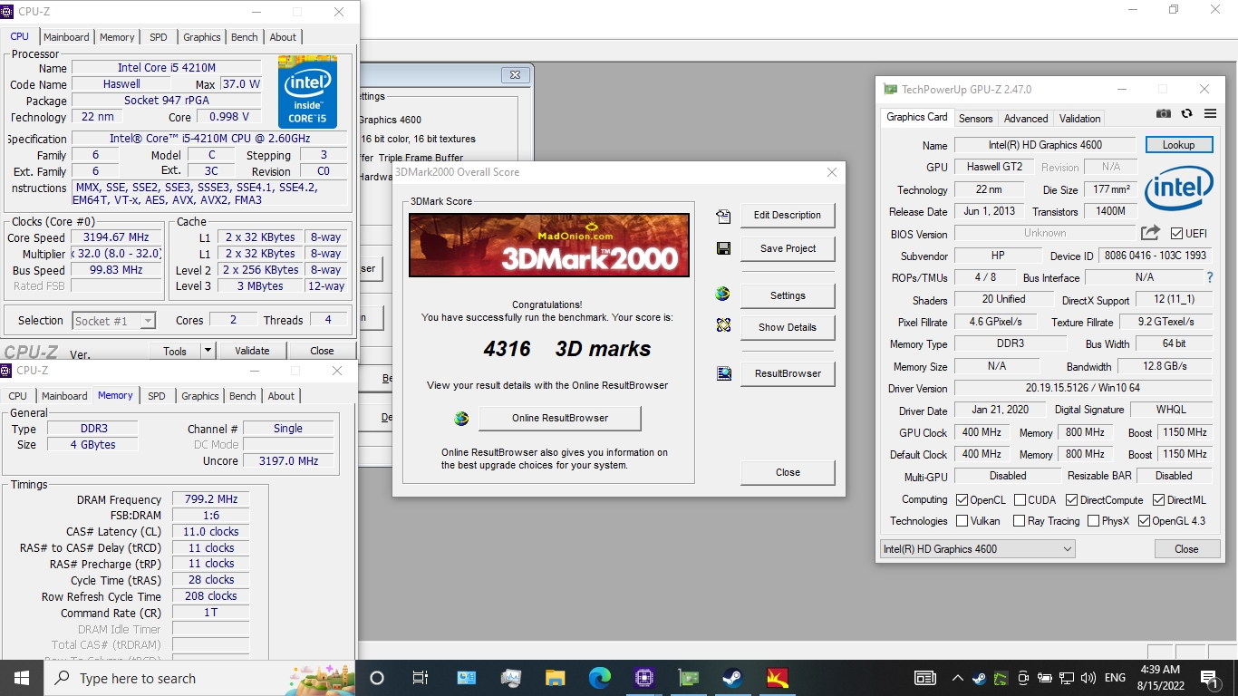Click Validate in the CPU-Z window
The width and height of the screenshot is (1238, 696).
tap(252, 351)
